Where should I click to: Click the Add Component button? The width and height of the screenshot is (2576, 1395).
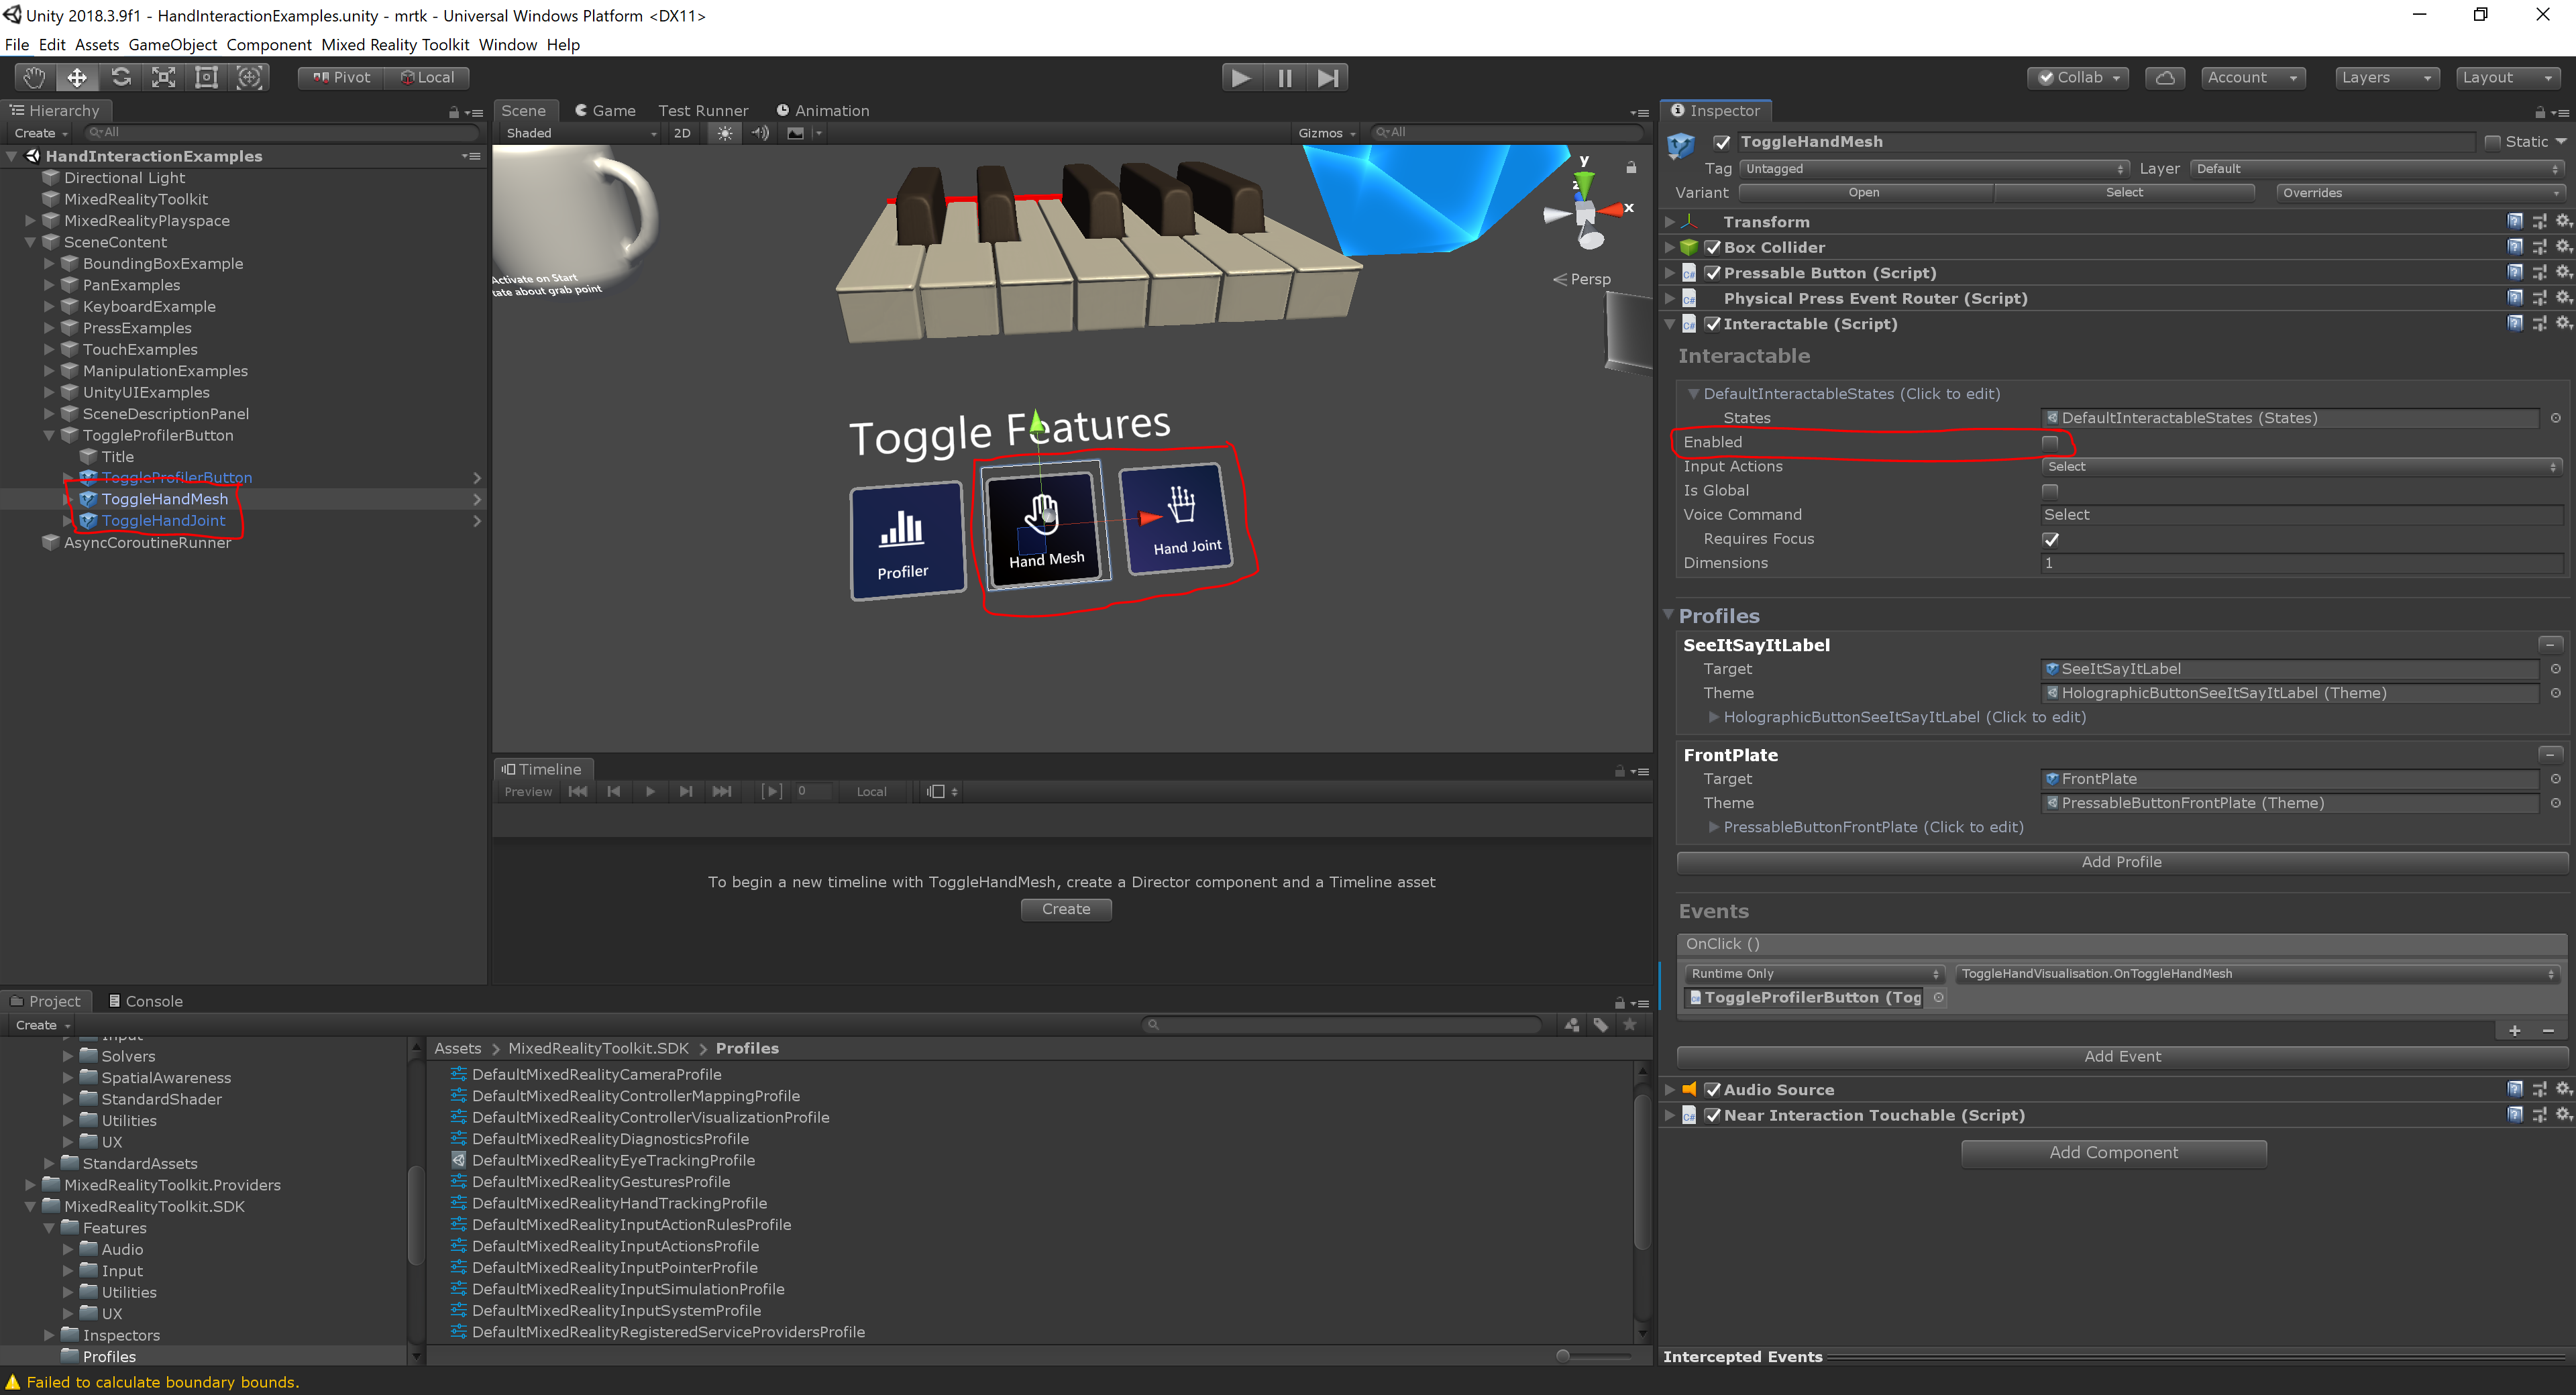pos(2113,1152)
